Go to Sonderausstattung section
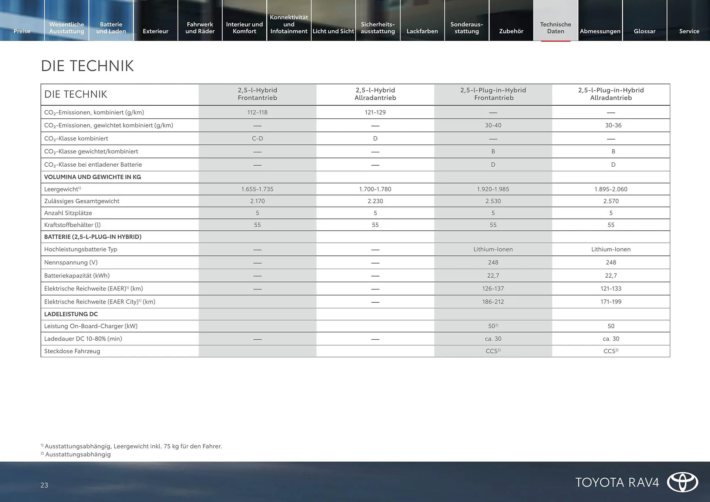This screenshot has width=710, height=502. click(467, 28)
